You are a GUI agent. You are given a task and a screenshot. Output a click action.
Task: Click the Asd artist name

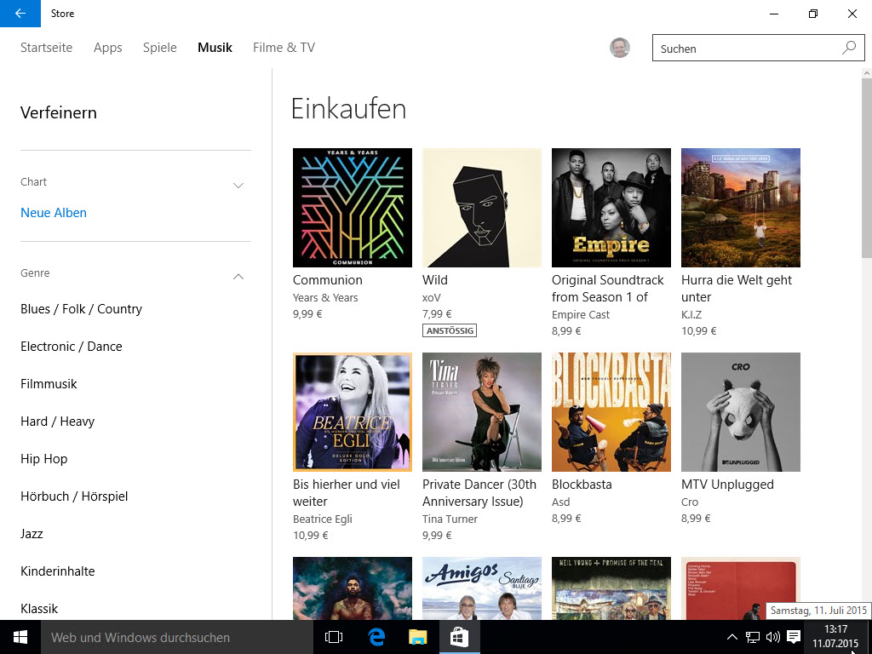point(560,502)
